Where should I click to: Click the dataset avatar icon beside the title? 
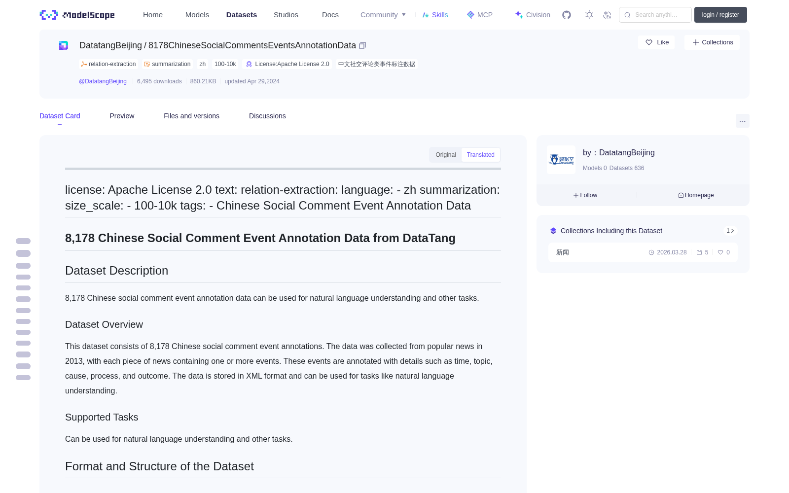64,45
